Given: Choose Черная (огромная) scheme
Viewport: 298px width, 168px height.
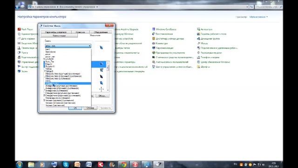Looking at the screenshot, I should coord(68,103).
